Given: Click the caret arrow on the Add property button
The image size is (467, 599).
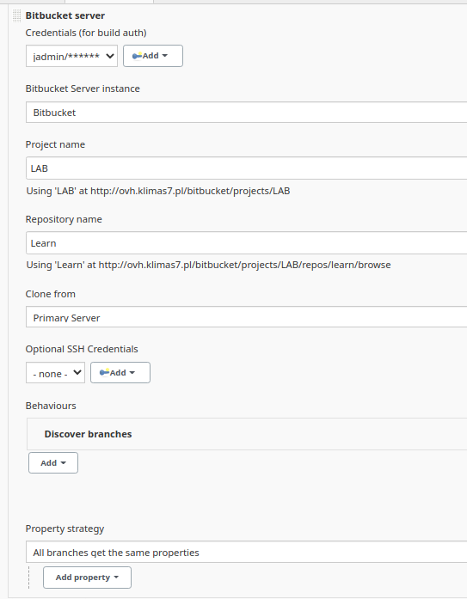Looking at the screenshot, I should click(116, 578).
